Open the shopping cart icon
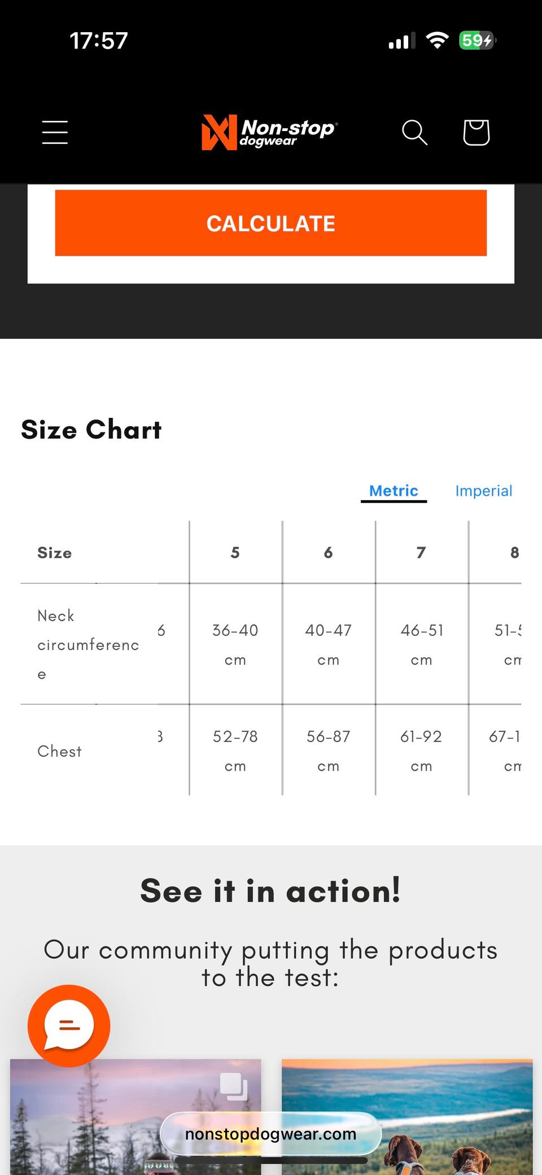542x1175 pixels. (476, 132)
